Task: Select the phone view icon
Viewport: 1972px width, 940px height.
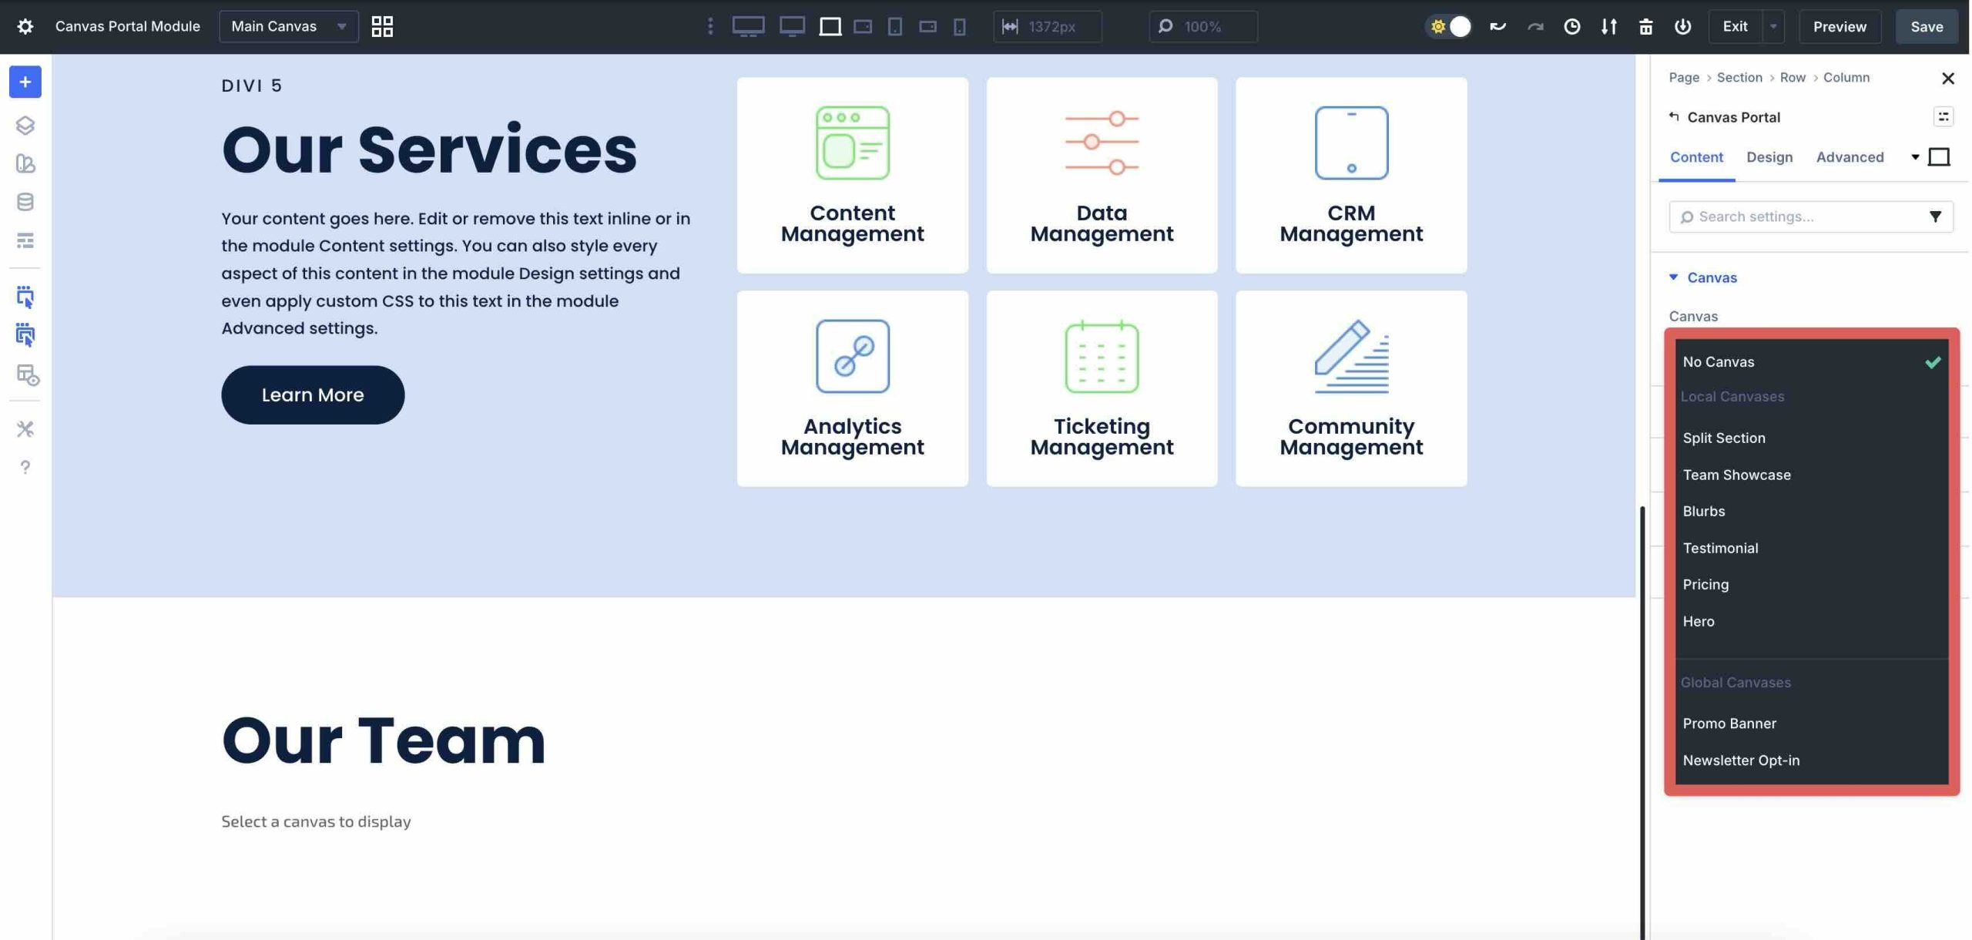Action: pos(959,26)
